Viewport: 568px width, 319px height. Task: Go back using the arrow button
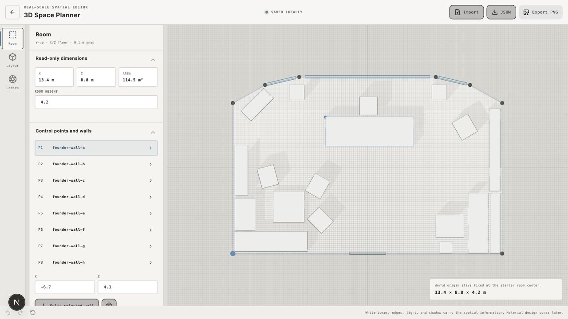[x=12, y=12]
